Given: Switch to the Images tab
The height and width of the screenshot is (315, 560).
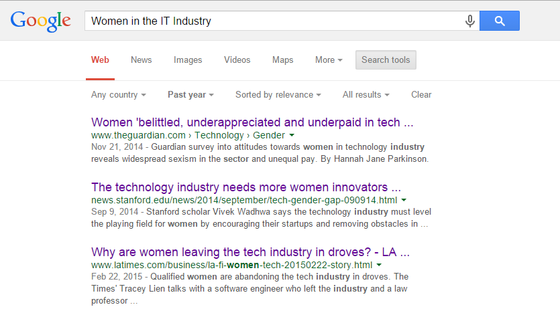Looking at the screenshot, I should point(188,60).
